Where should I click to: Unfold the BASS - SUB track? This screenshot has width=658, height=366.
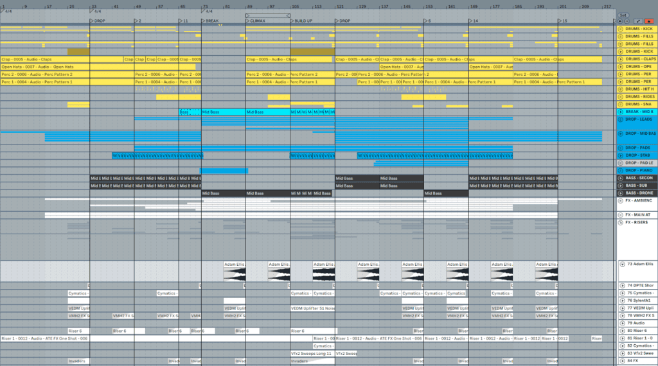[x=621, y=186]
